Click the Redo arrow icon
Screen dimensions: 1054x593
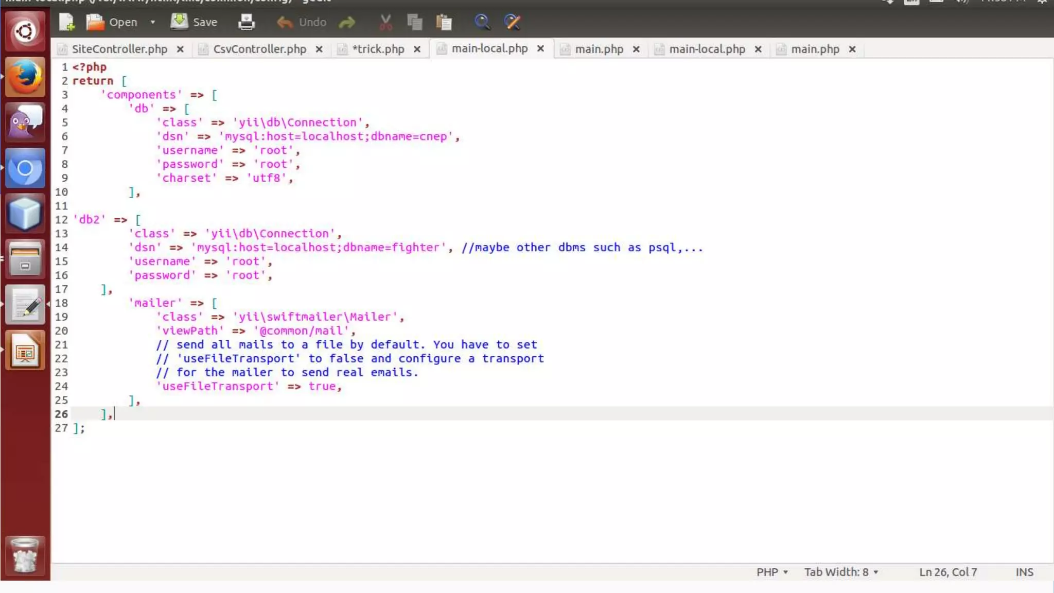[347, 22]
